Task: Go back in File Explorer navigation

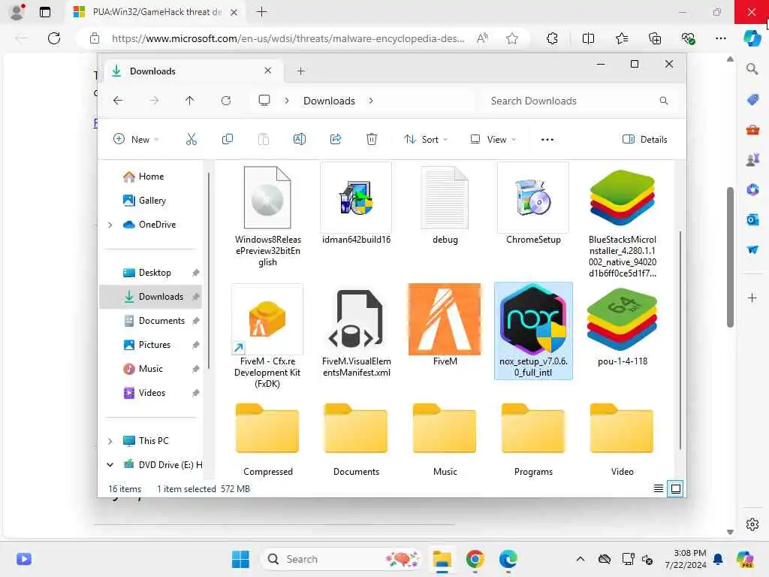Action: pyautogui.click(x=118, y=101)
